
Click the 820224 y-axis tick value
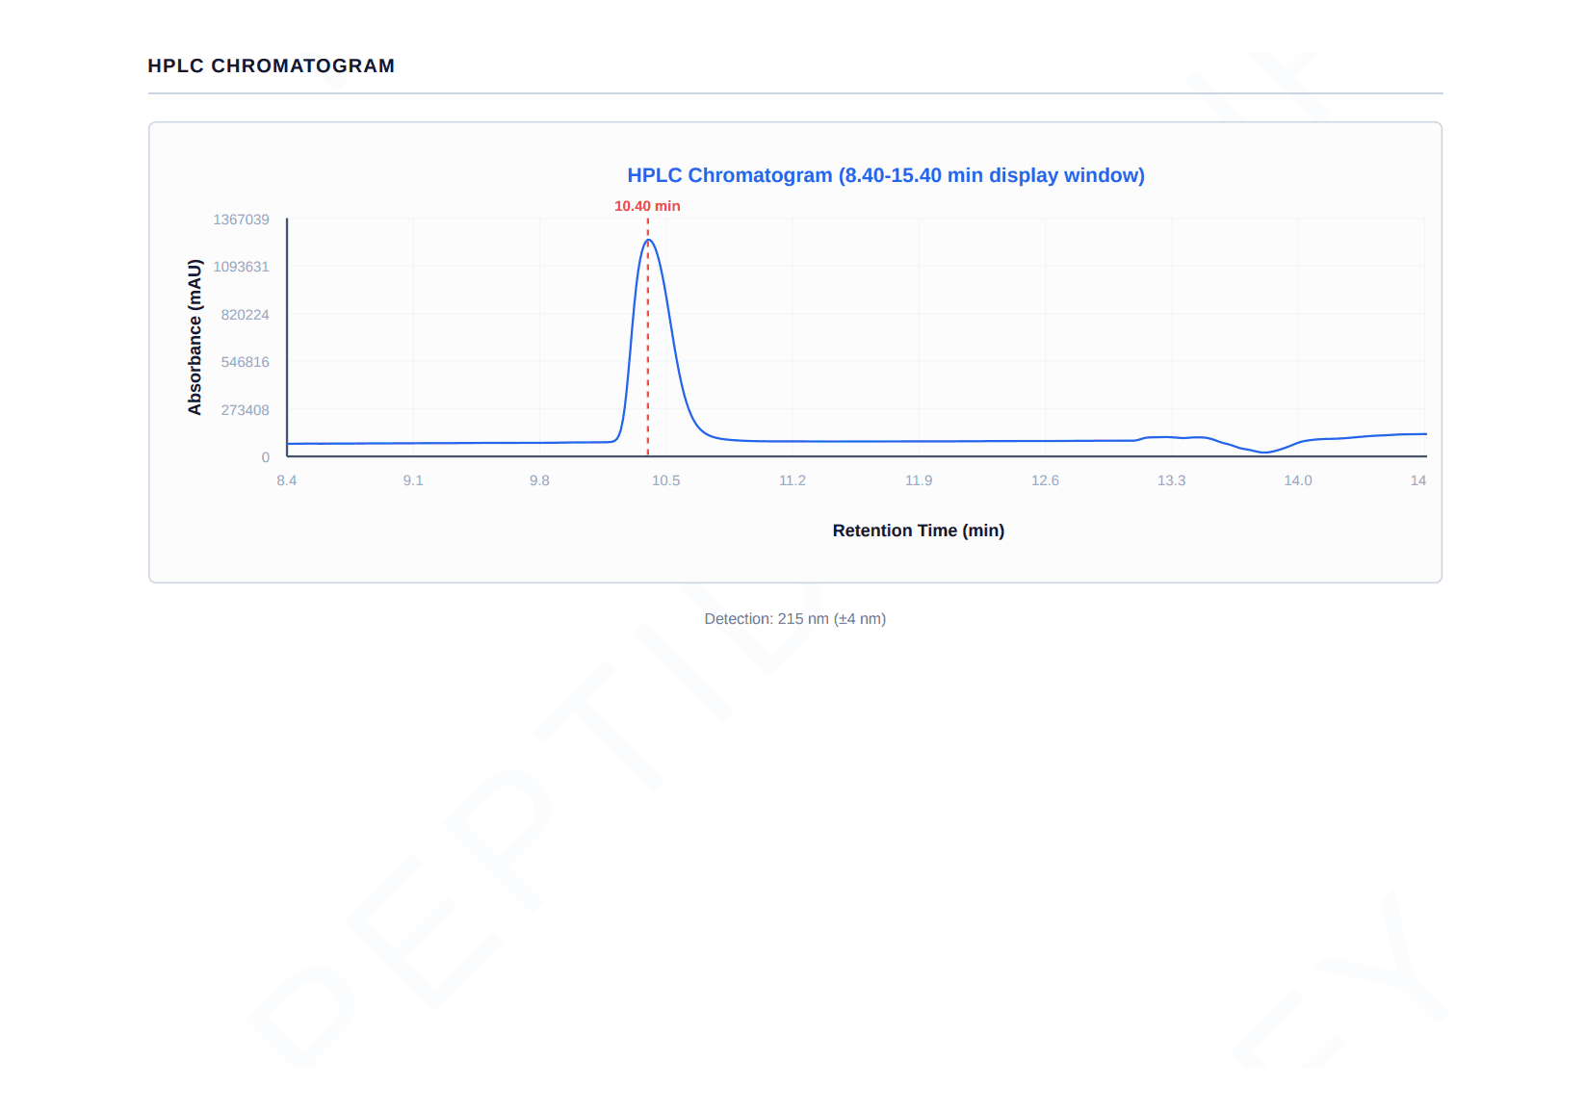(x=245, y=315)
